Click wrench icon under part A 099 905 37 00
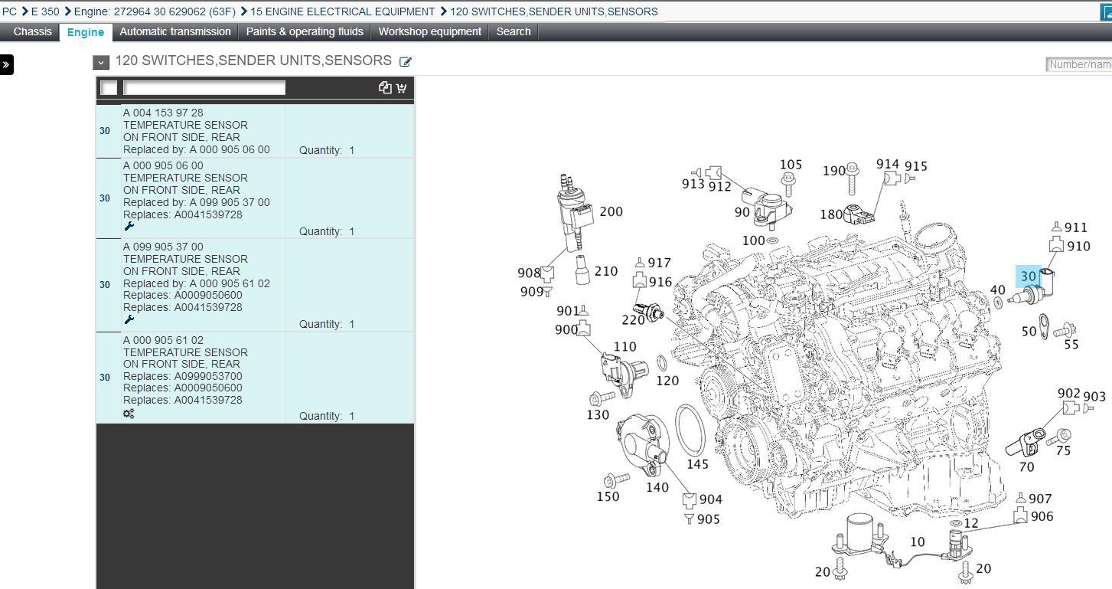Image resolution: width=1112 pixels, height=589 pixels. click(x=129, y=319)
